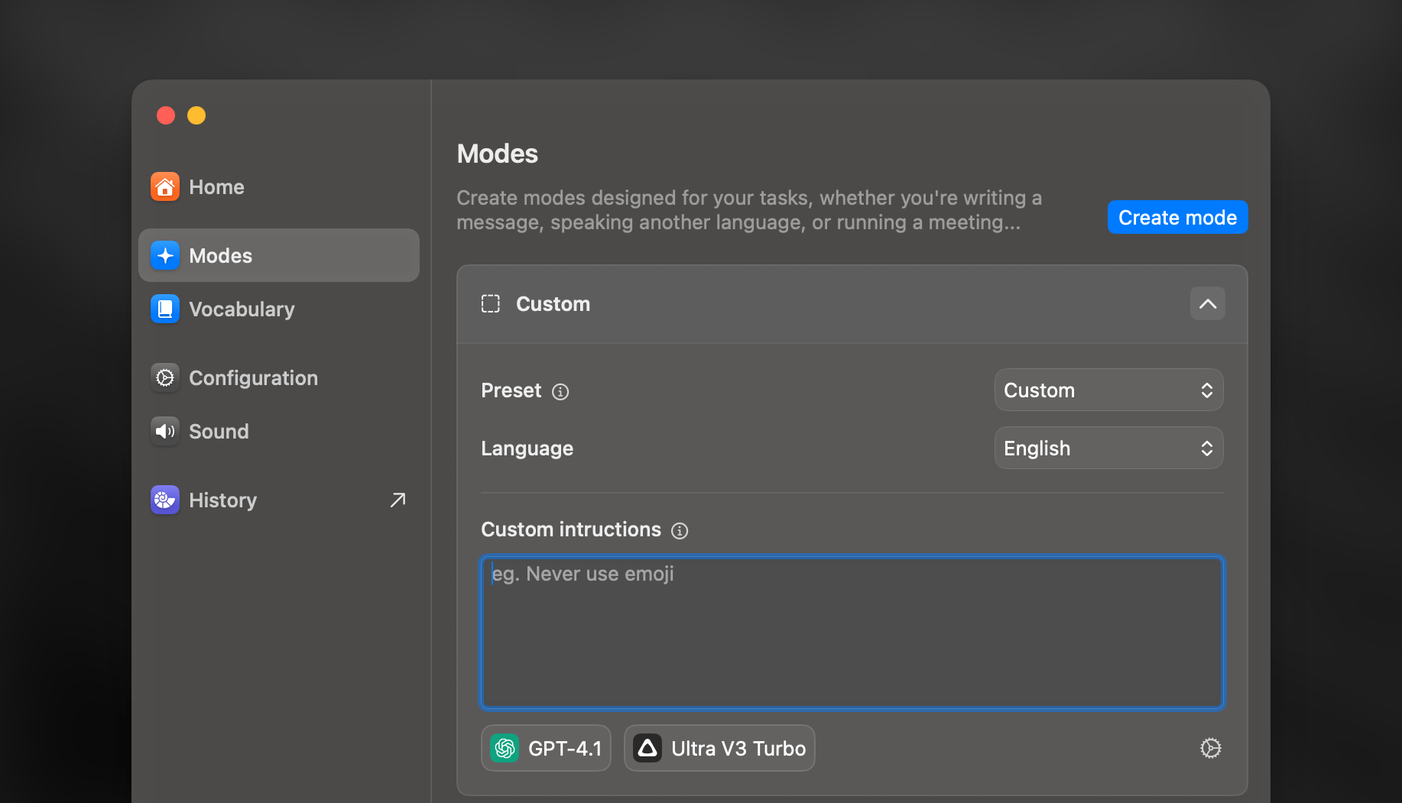Open the Preset dropdown
Viewport: 1402px width, 803px height.
click(x=1108, y=390)
